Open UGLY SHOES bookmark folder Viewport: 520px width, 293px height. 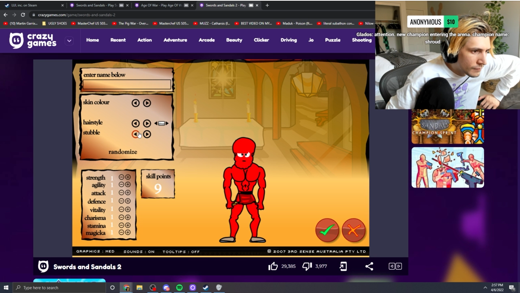[x=54, y=23]
